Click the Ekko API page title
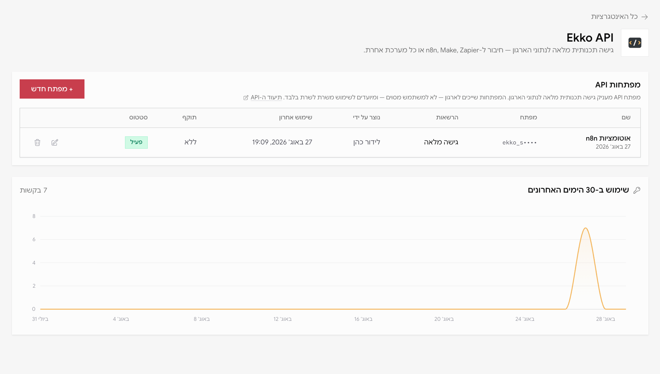The image size is (660, 374). (590, 38)
